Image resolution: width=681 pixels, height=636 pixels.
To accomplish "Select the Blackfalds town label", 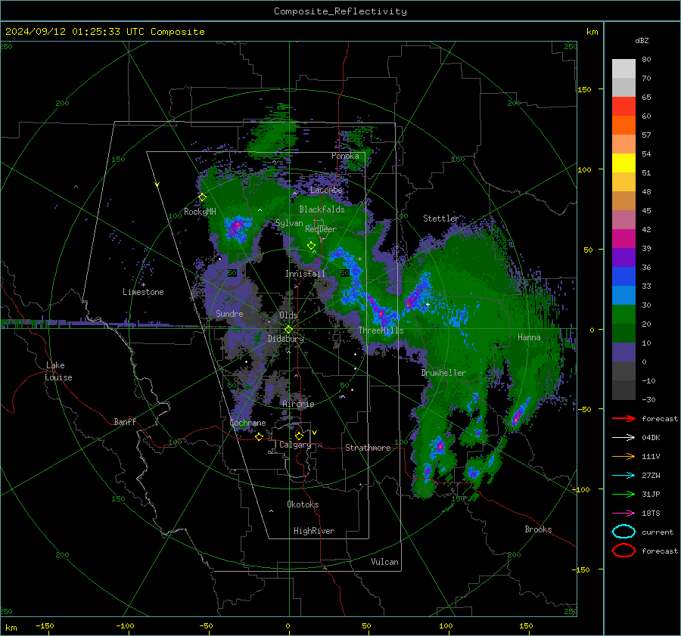I will (322, 209).
